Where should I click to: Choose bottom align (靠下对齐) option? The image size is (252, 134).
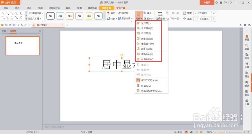(x=151, y=49)
